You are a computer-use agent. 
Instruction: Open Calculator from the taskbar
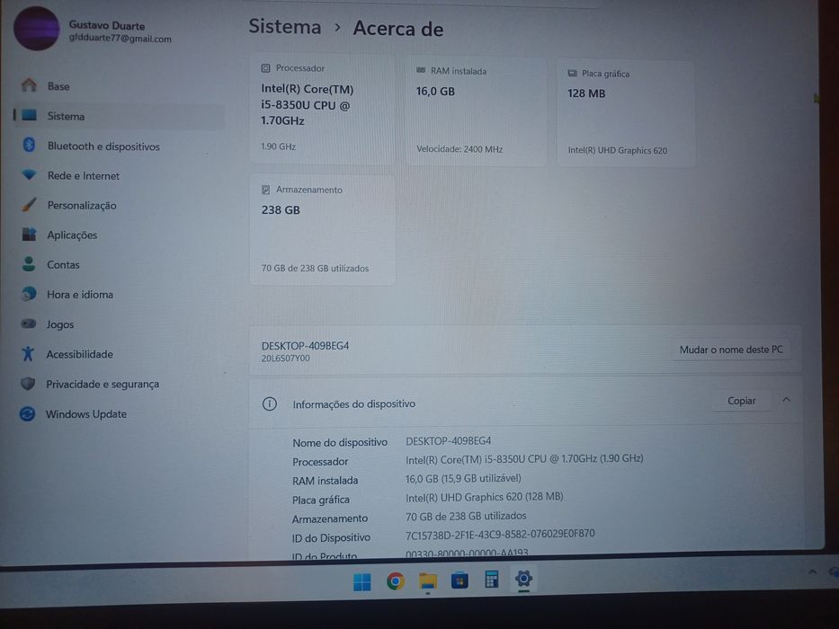pos(491,580)
